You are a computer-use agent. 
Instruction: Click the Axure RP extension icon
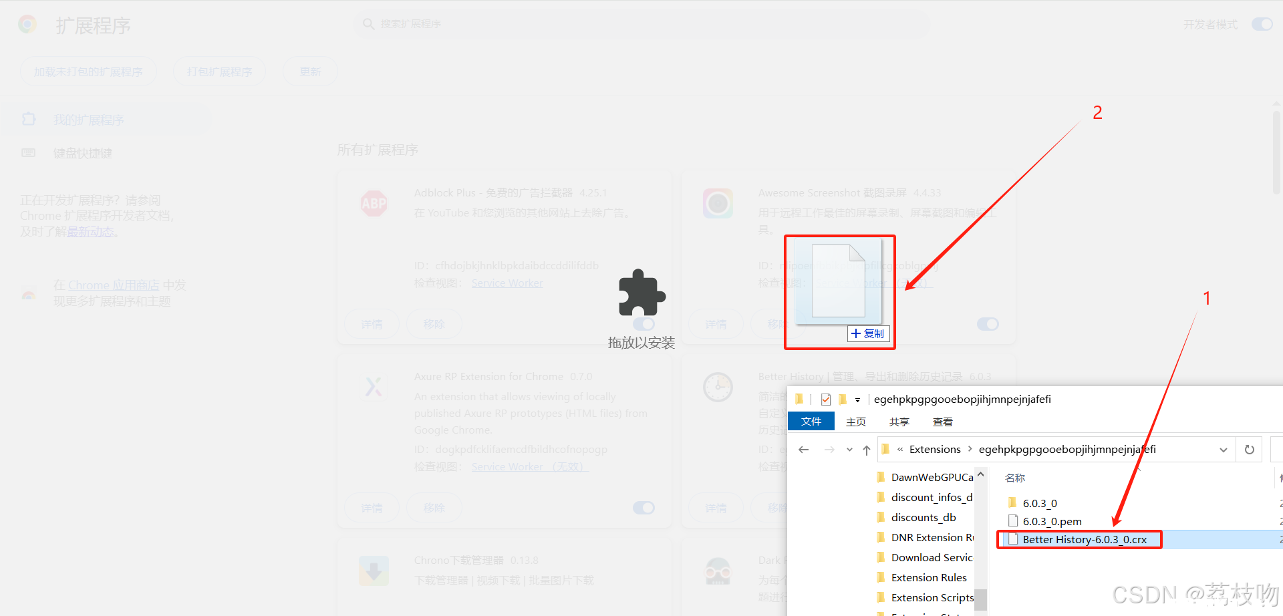tap(374, 387)
